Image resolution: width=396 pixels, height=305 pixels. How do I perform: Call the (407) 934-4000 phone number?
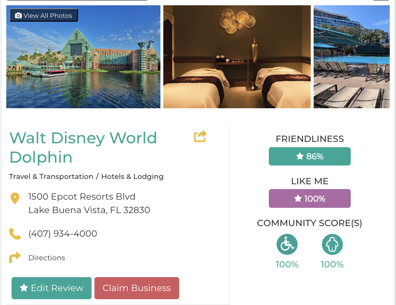pos(63,234)
